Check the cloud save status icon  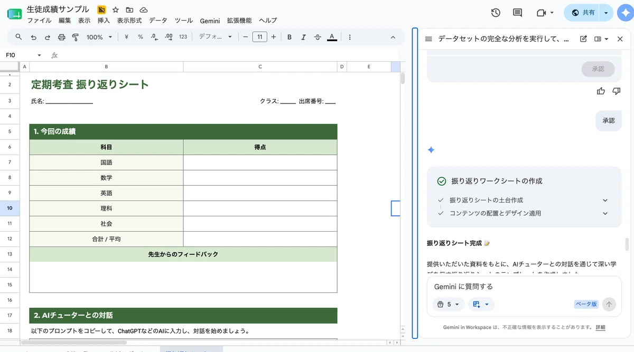click(x=144, y=10)
